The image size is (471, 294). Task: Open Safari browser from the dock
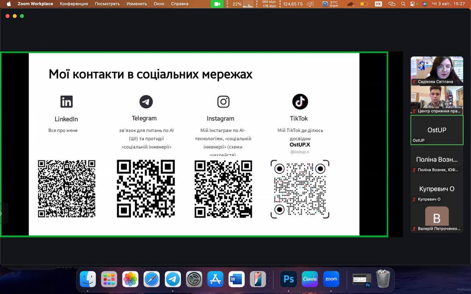151,279
